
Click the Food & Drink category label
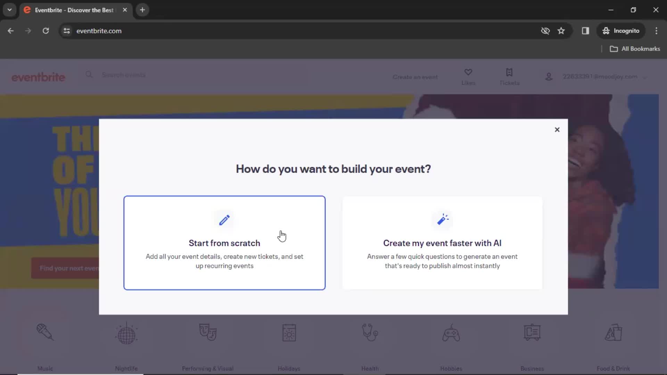[x=614, y=368]
